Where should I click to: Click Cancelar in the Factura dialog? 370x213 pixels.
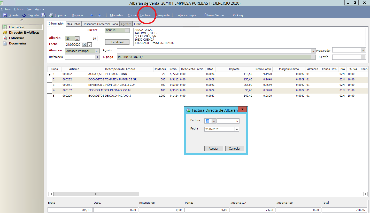click(235, 149)
